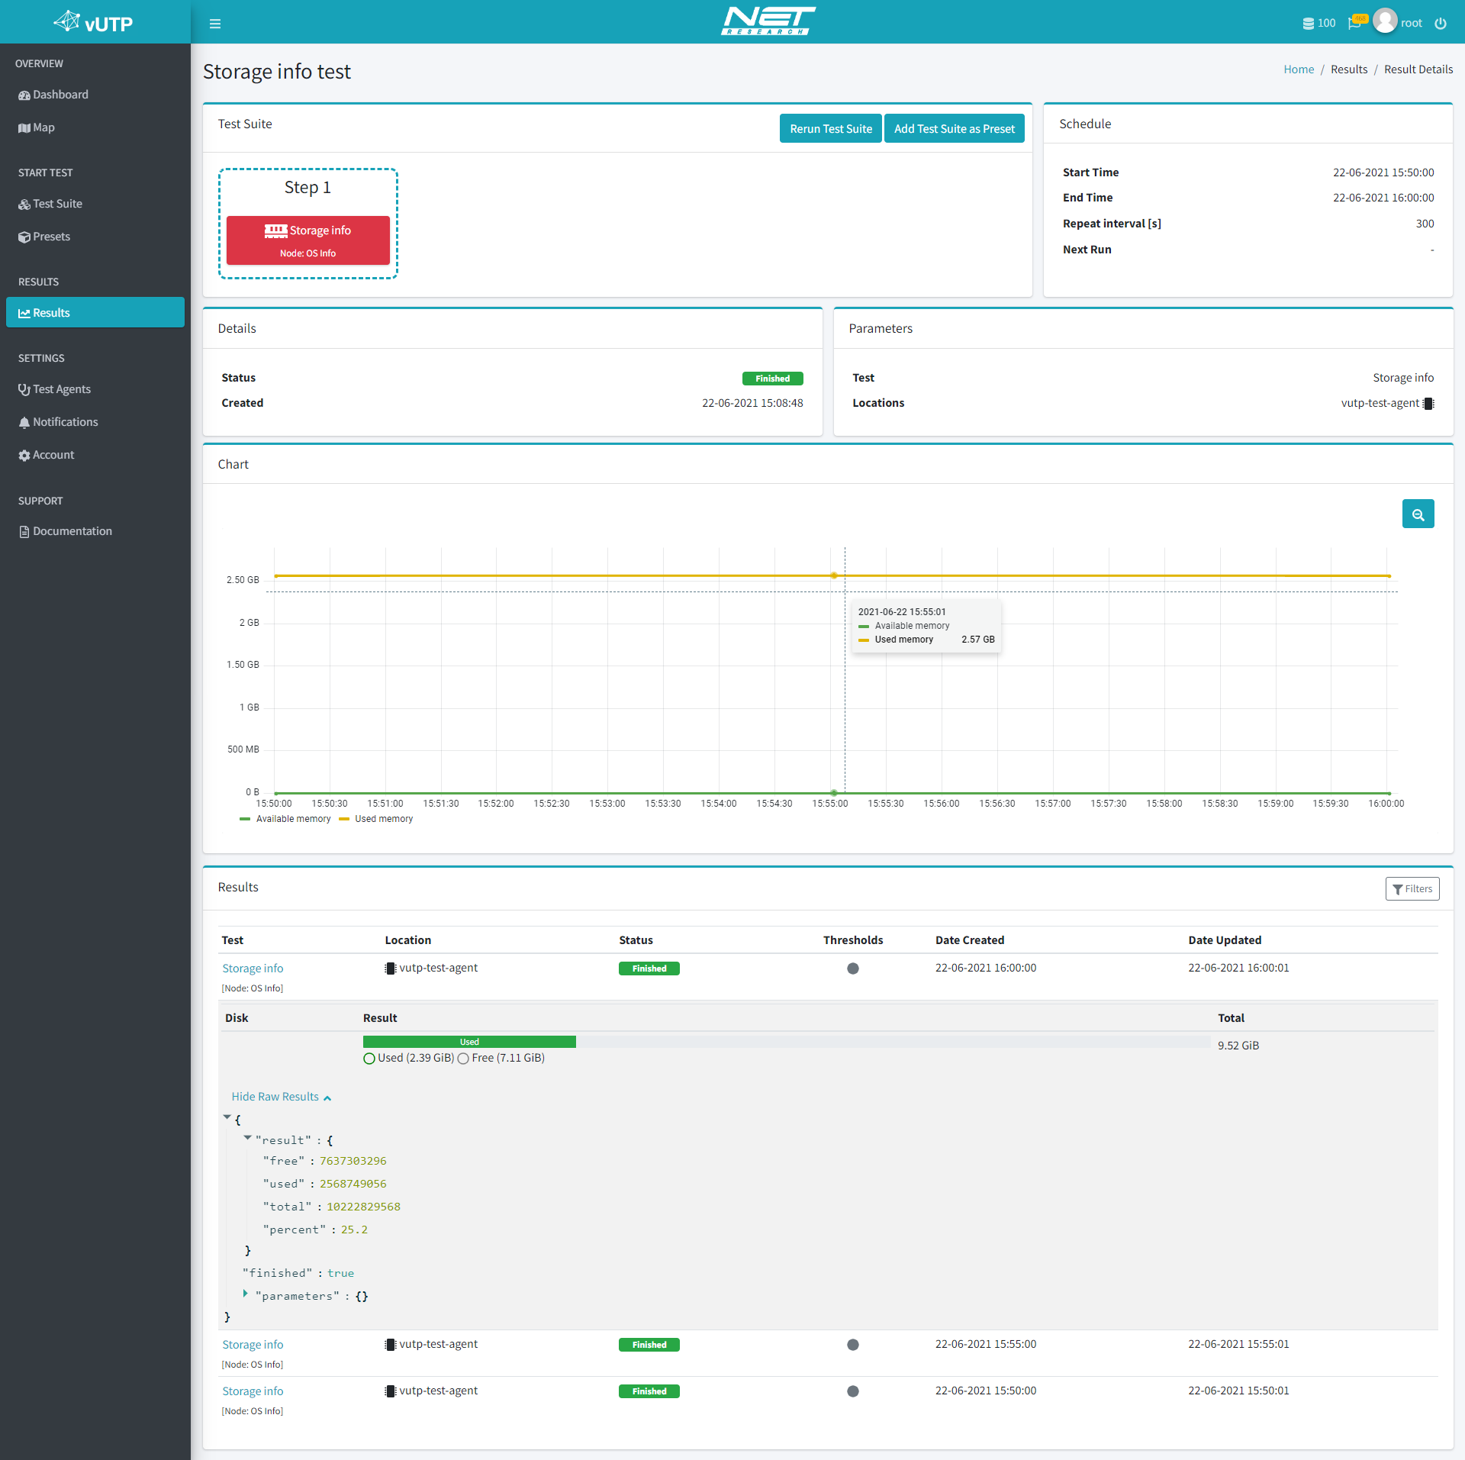Click the "total" value 10222829568

(x=363, y=1207)
